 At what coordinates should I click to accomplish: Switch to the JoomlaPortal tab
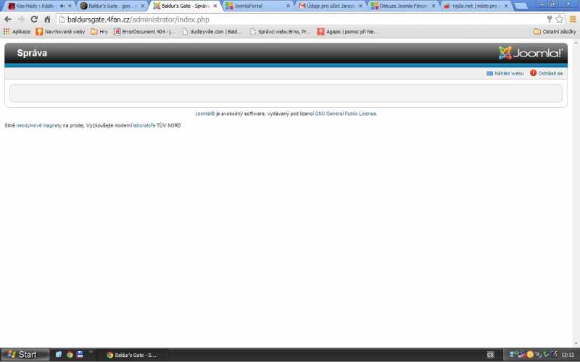[257, 6]
